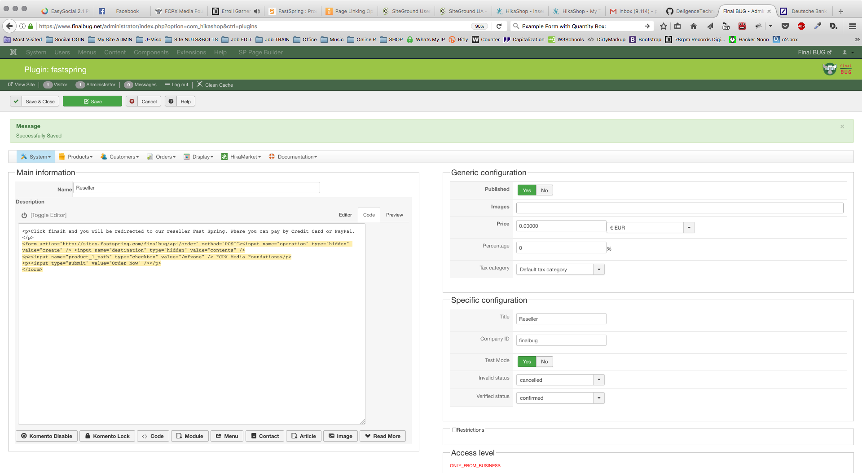Expand the HikaShop Display menu
The image size is (862, 473).
pyautogui.click(x=198, y=157)
